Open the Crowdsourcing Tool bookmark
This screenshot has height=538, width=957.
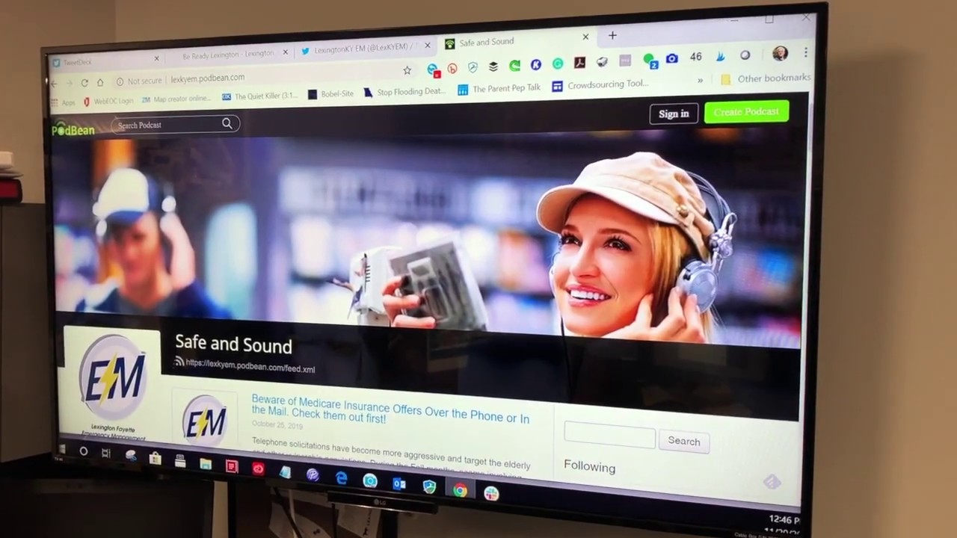click(600, 85)
